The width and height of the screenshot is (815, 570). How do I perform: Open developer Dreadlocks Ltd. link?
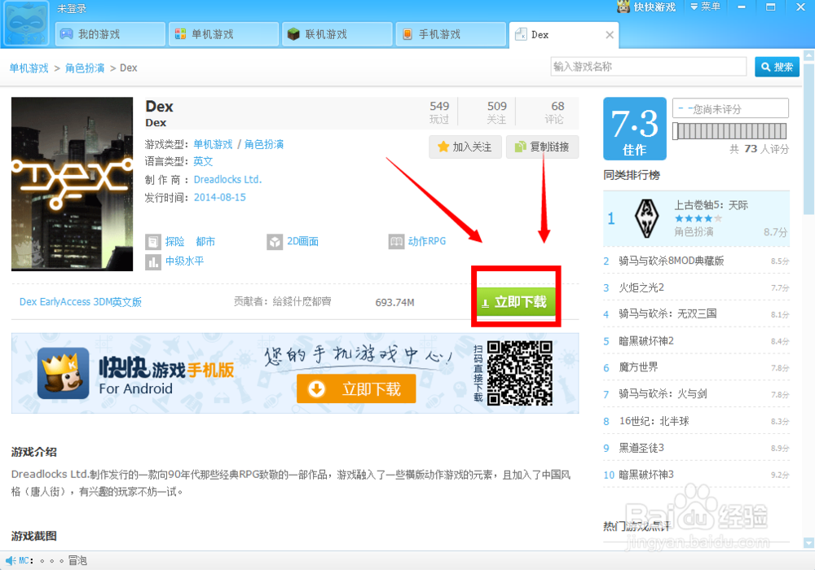227,180
